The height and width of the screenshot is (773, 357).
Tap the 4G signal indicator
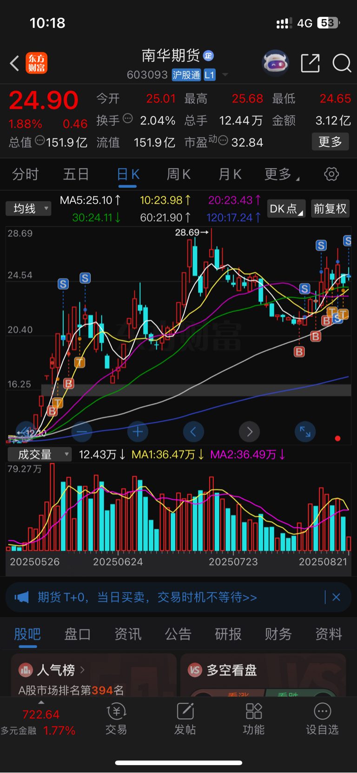click(304, 23)
